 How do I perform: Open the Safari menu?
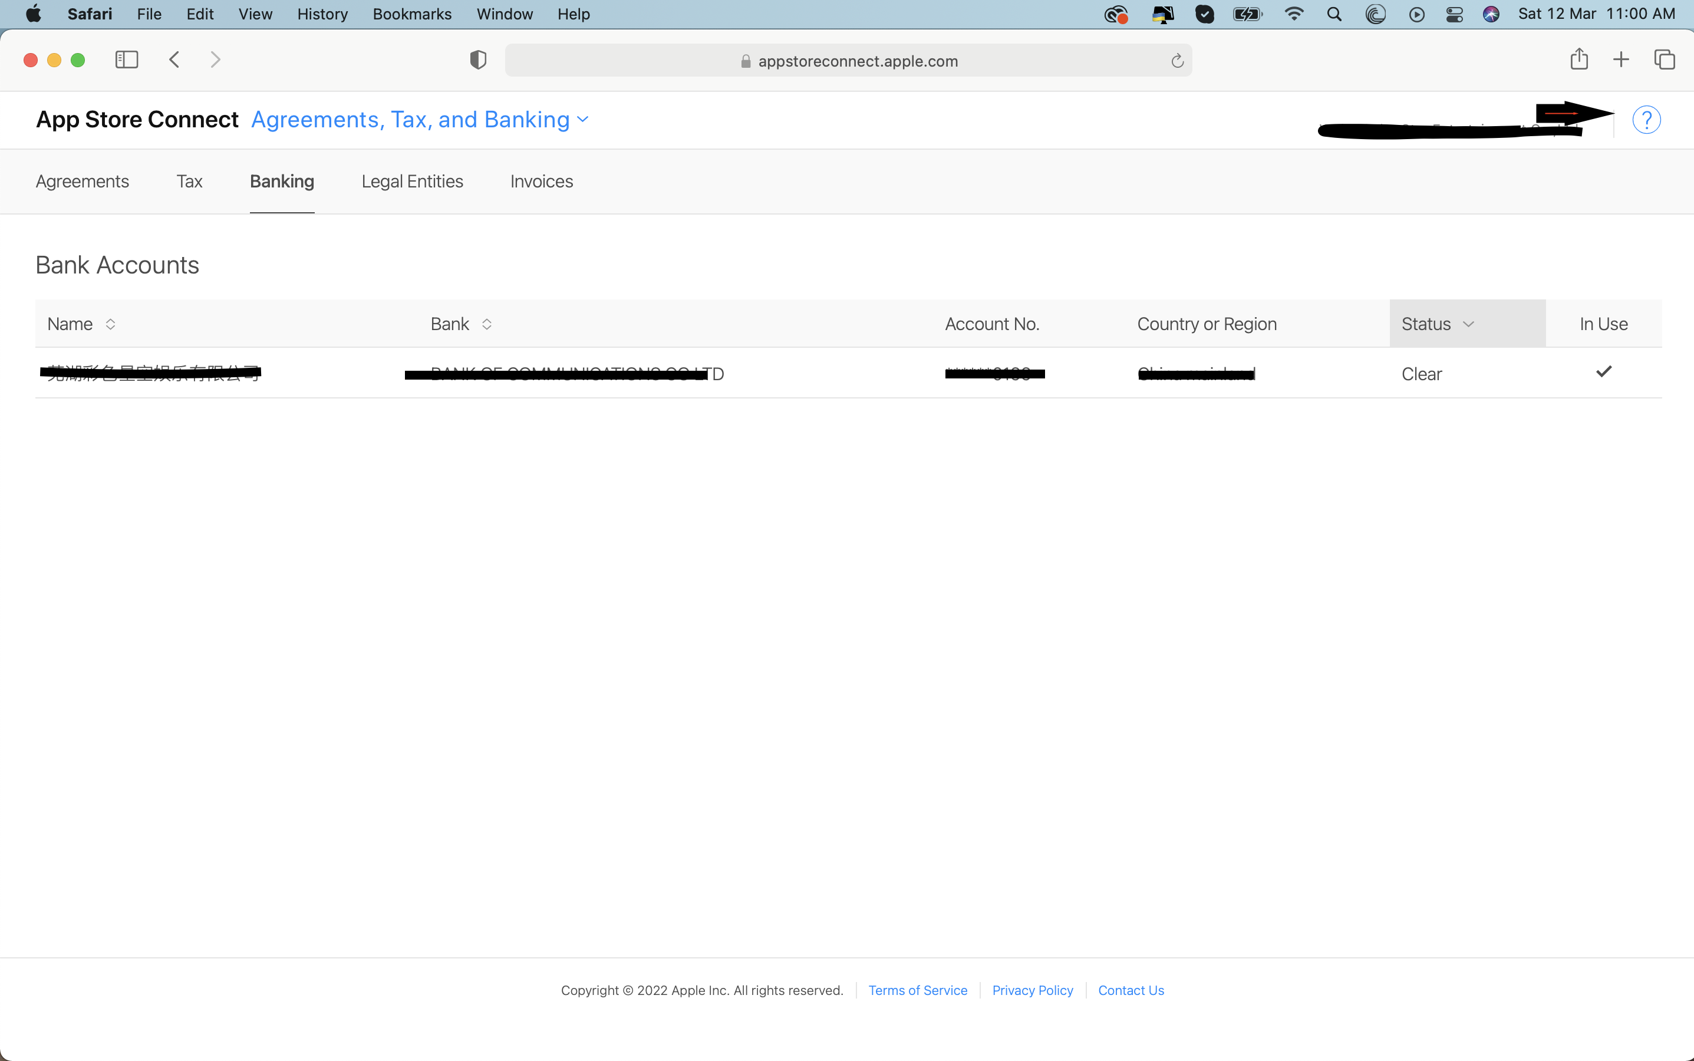pos(90,14)
